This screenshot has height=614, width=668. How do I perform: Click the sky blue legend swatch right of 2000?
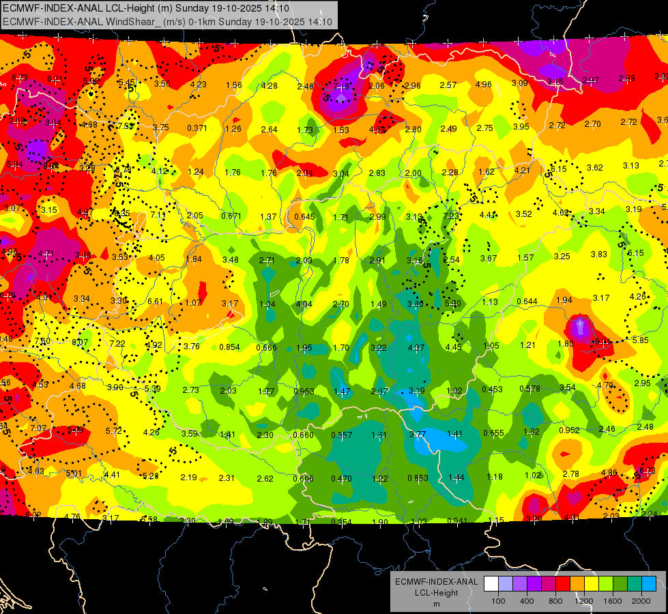click(x=649, y=584)
